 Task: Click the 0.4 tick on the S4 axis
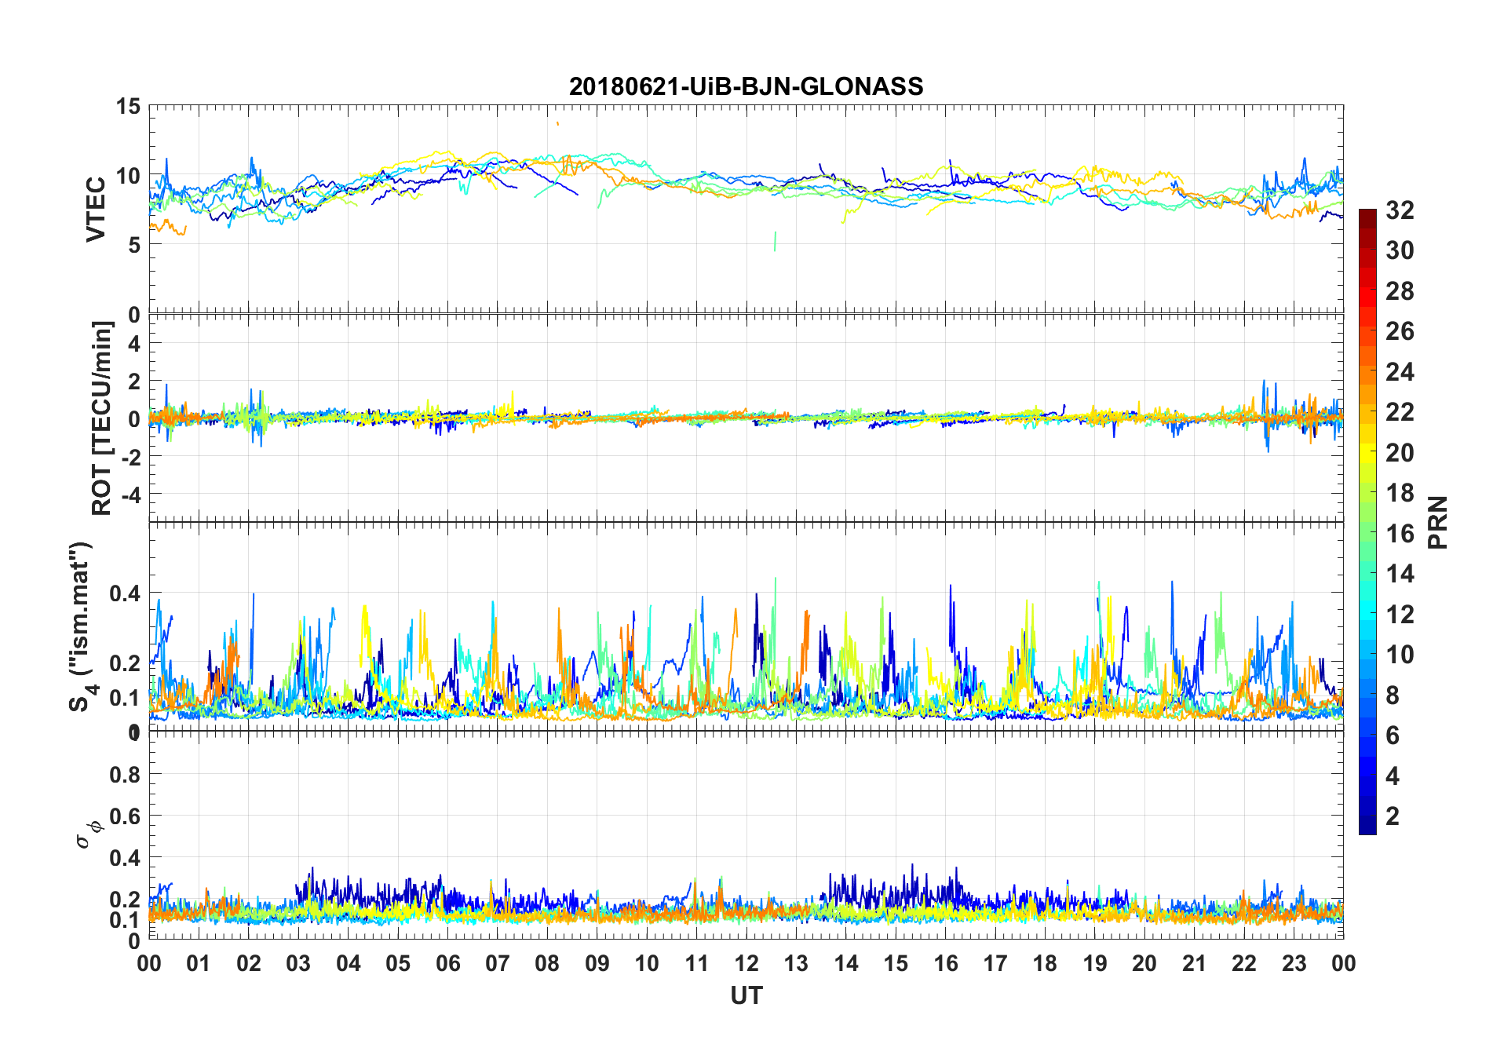[x=126, y=593]
